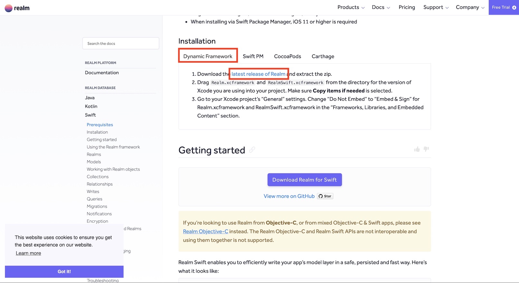Expand the Company menu

(x=470, y=7)
